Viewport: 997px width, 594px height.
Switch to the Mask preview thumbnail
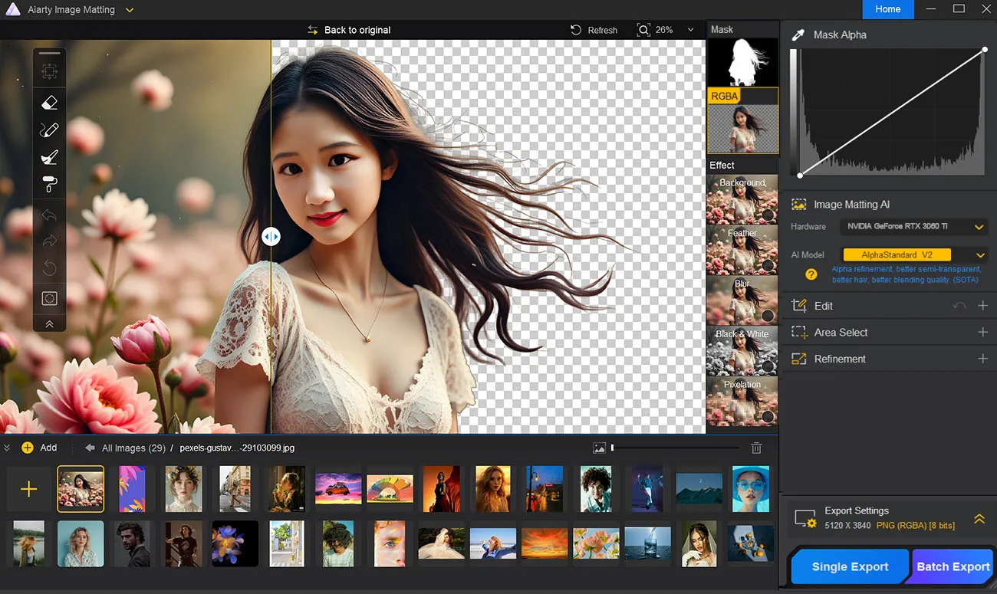coord(742,61)
